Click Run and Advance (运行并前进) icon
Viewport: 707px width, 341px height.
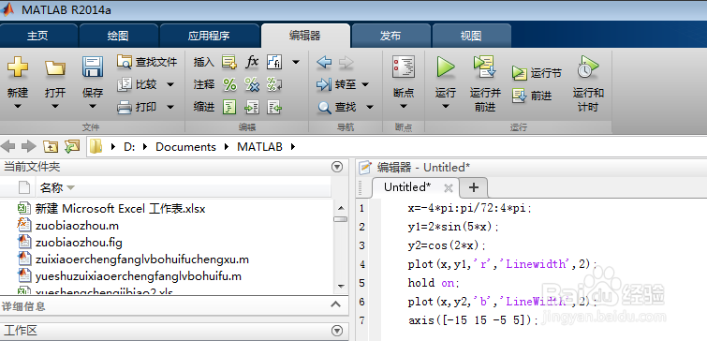[485, 67]
